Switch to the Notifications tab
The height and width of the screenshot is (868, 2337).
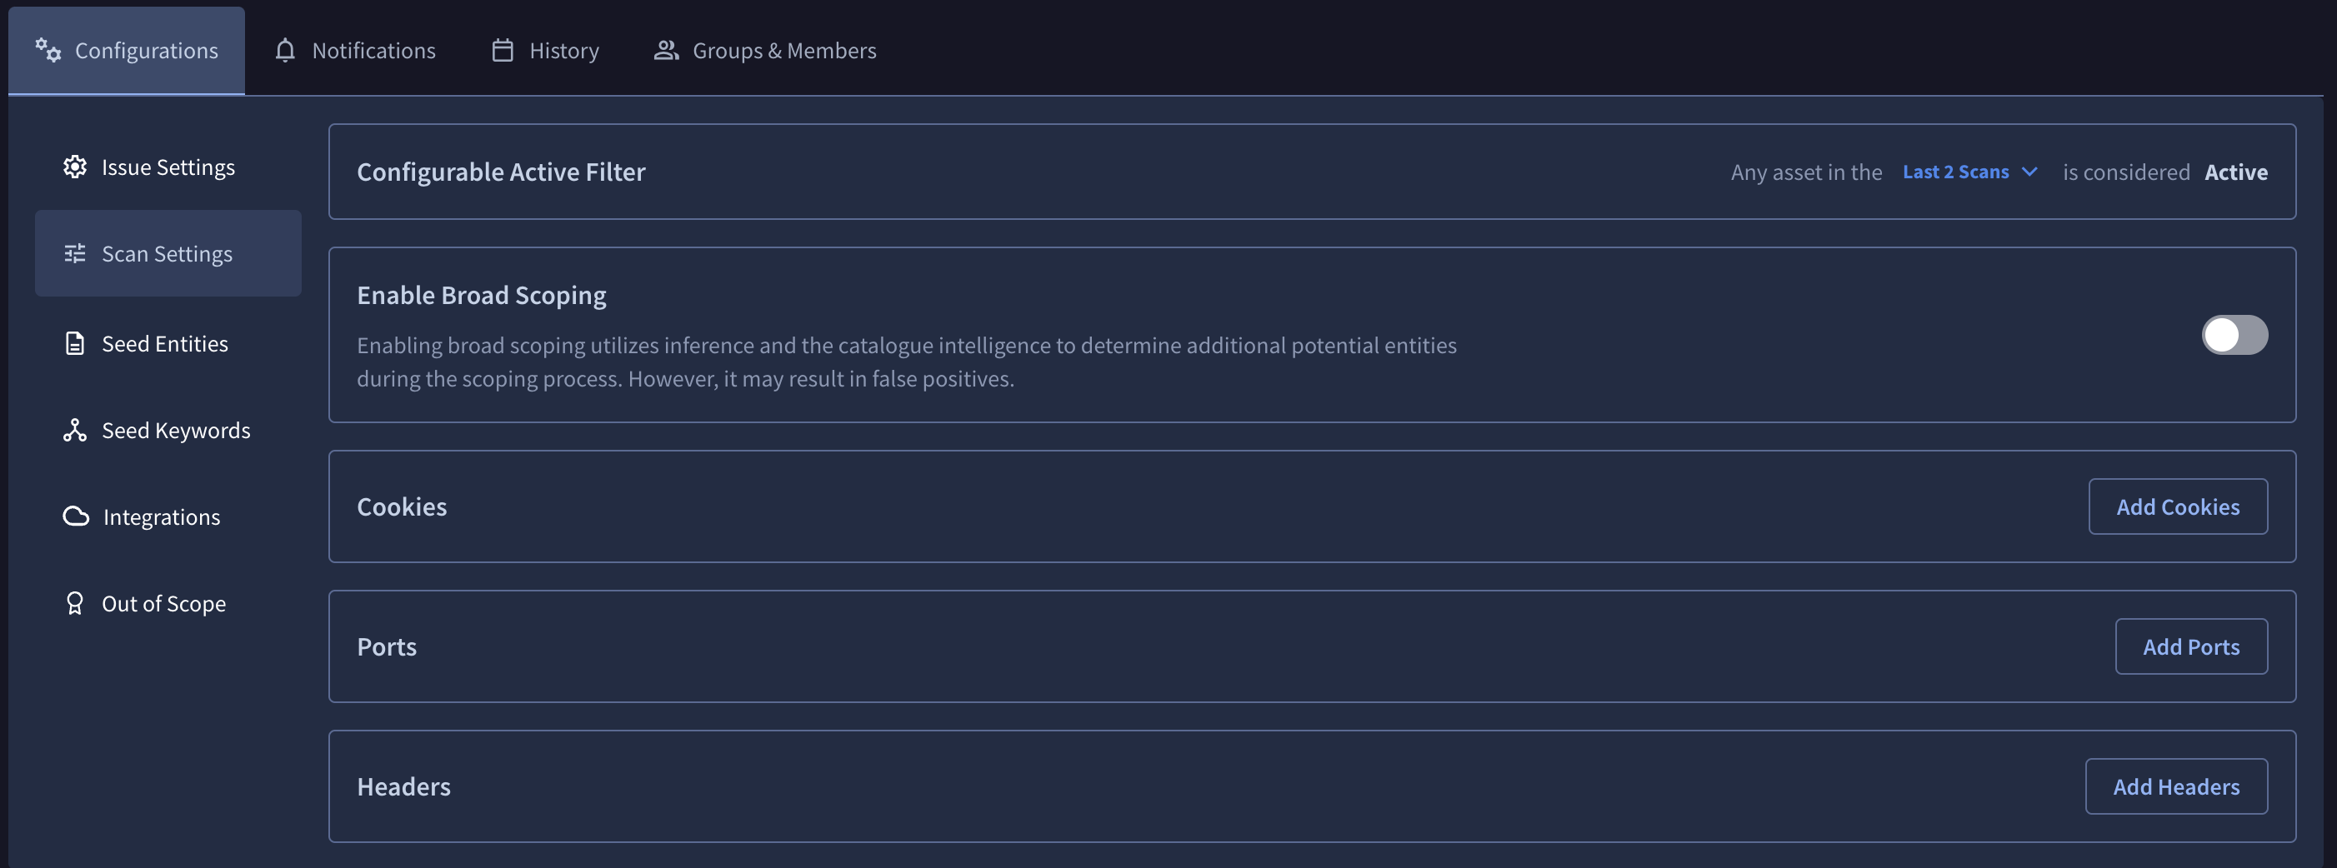click(x=355, y=51)
